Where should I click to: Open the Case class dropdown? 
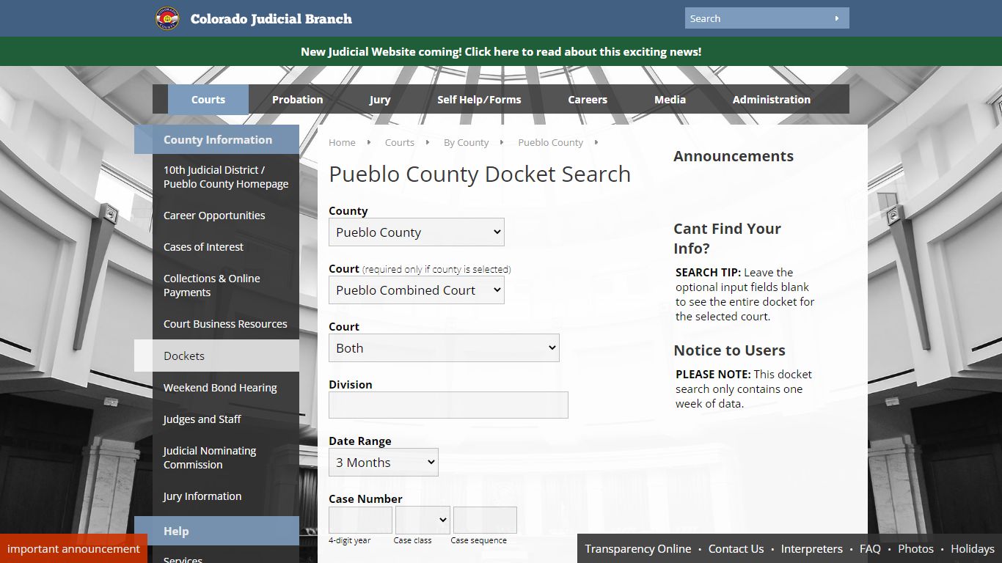(x=423, y=519)
